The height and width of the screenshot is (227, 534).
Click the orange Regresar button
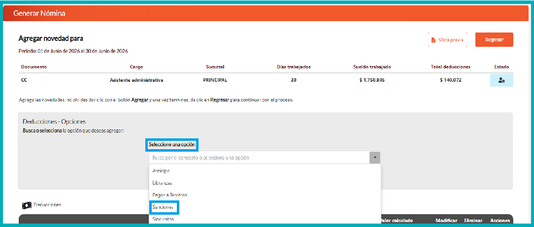[x=494, y=40]
